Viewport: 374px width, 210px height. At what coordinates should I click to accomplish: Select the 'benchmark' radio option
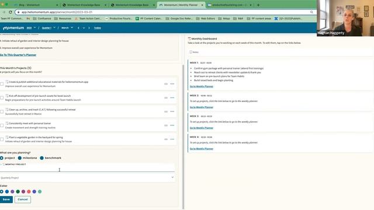click(41, 158)
